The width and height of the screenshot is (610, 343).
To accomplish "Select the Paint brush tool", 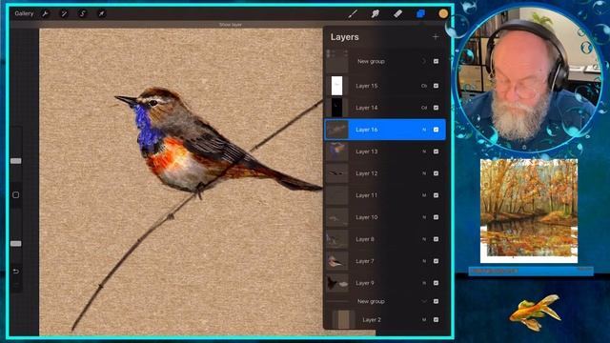I will pyautogui.click(x=353, y=14).
